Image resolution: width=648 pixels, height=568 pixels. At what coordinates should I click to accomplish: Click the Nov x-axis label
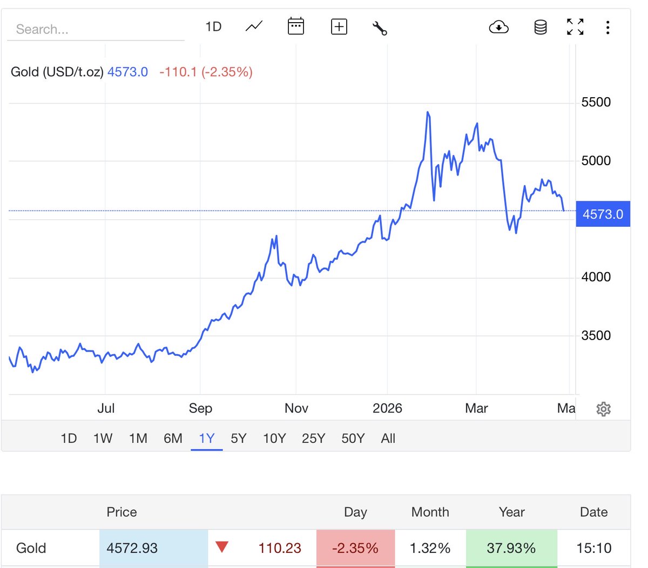[296, 408]
